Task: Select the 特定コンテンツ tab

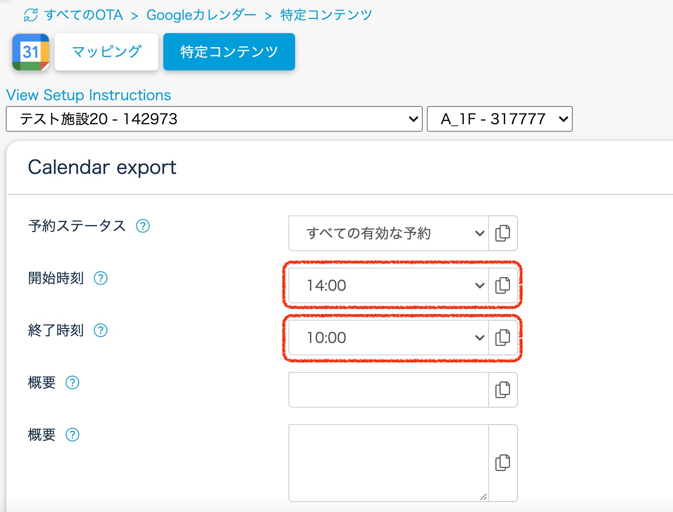Action: coord(229,52)
